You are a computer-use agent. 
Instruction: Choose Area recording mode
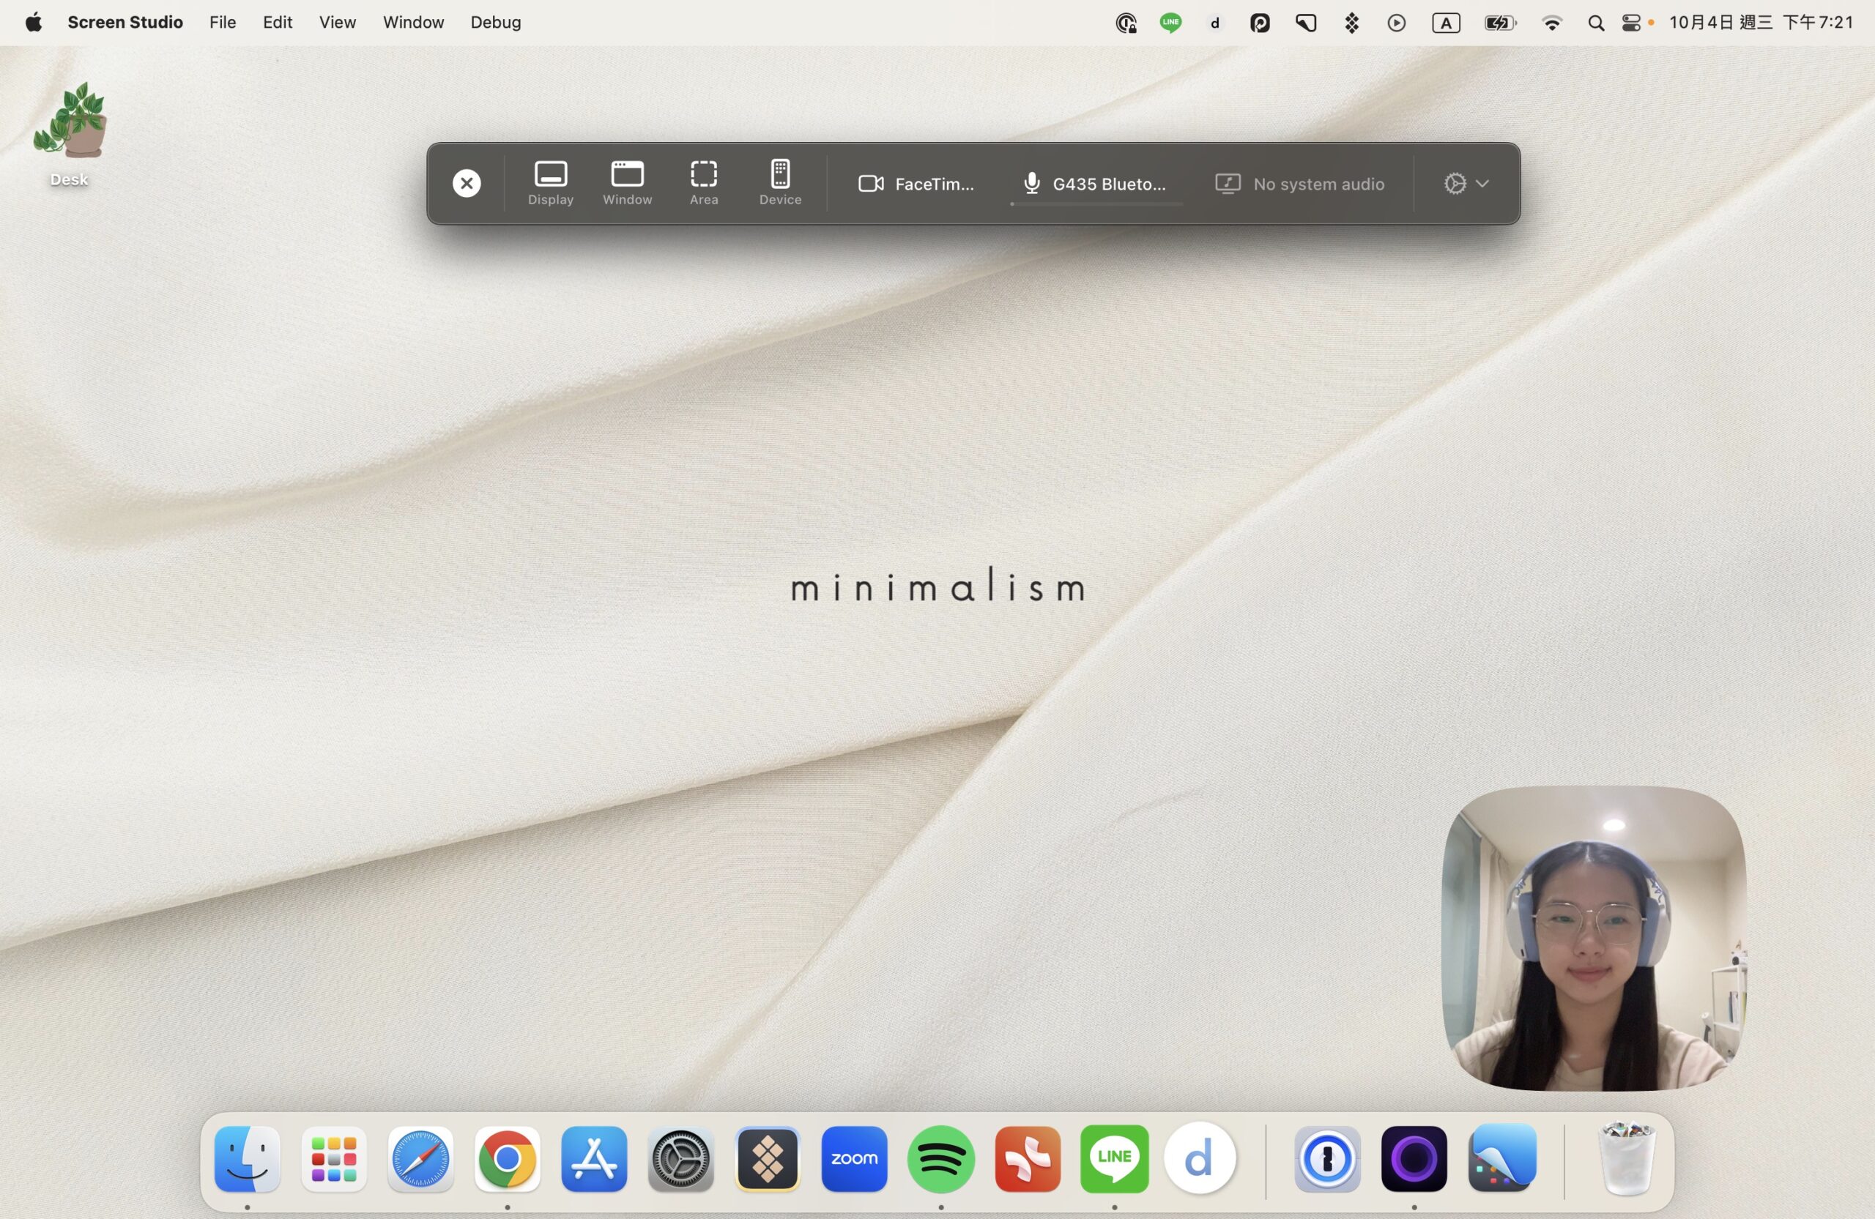(x=704, y=184)
